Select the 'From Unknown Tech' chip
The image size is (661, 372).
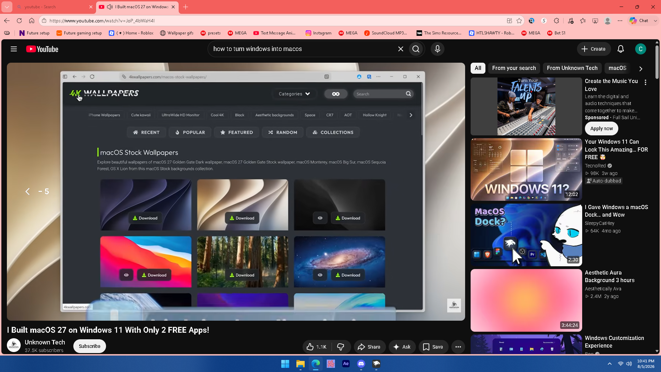(x=572, y=68)
